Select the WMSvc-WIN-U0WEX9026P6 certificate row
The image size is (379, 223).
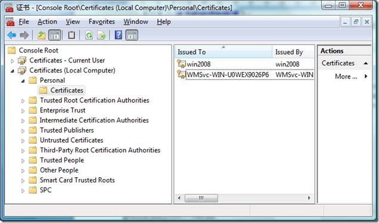coord(245,74)
